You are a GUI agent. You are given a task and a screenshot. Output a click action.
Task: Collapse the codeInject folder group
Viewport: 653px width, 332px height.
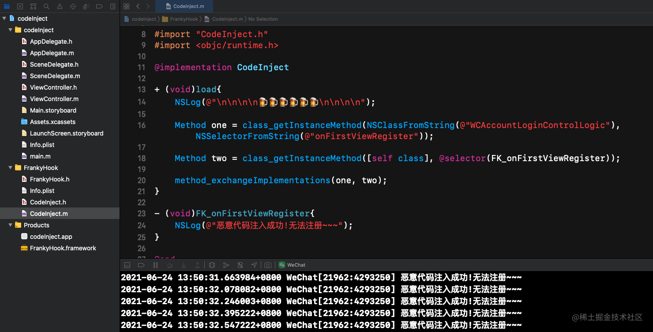tap(10, 30)
